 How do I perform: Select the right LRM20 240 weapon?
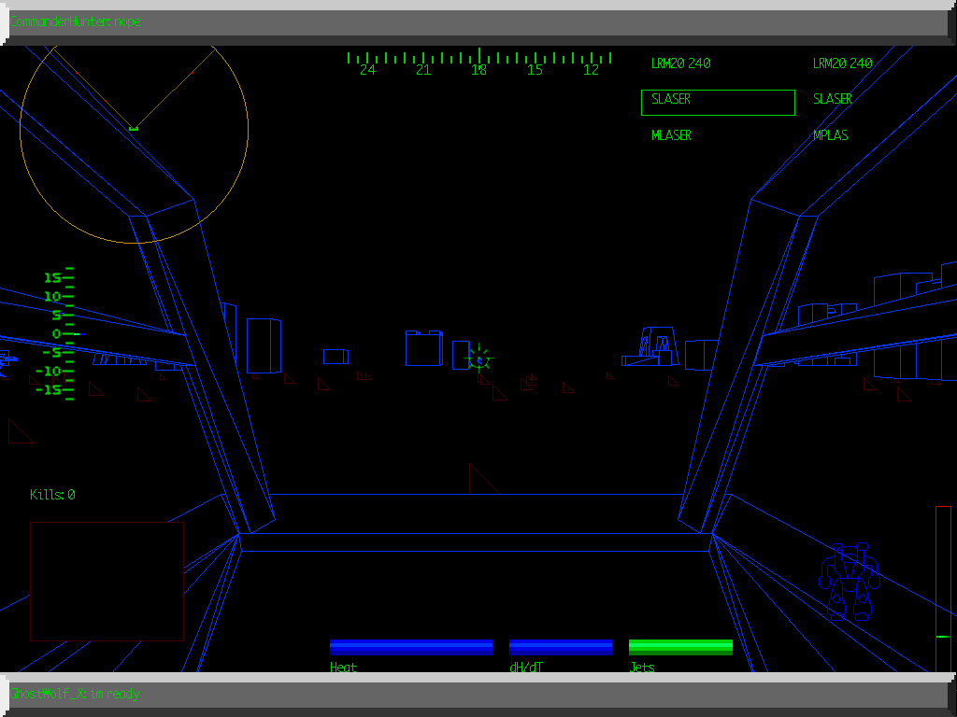pos(842,63)
